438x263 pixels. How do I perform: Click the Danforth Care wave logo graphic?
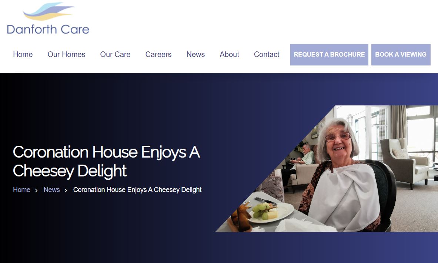click(x=49, y=11)
